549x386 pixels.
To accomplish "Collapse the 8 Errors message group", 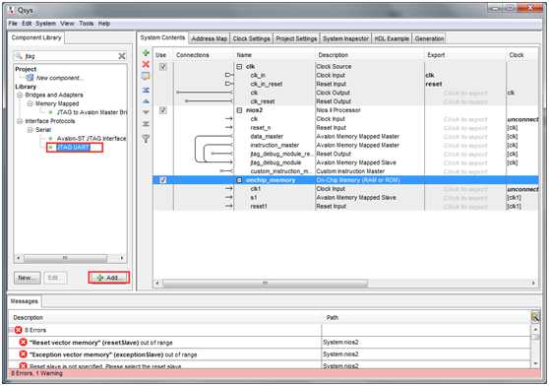I will [x=11, y=330].
